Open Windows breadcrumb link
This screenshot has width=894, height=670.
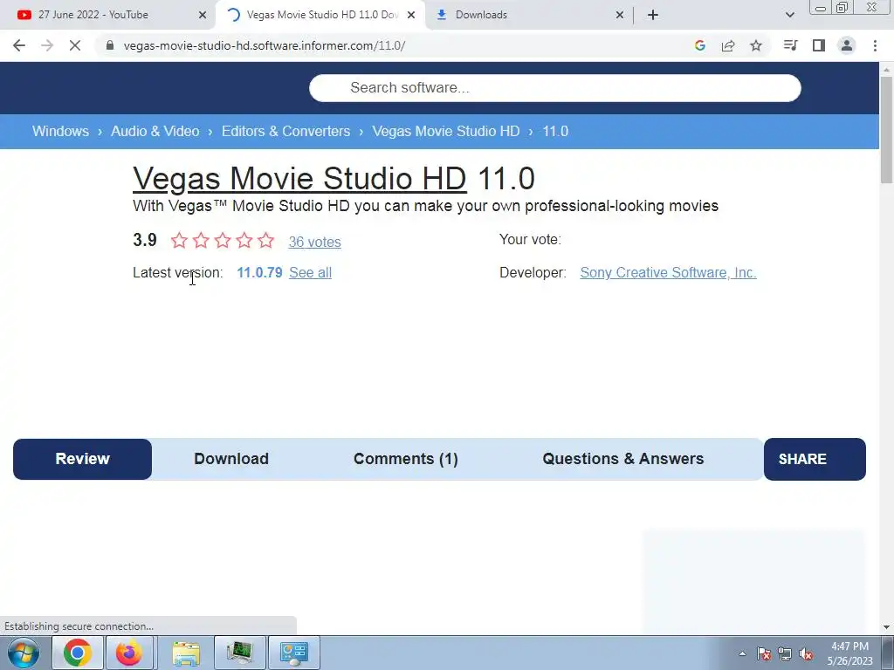[60, 131]
